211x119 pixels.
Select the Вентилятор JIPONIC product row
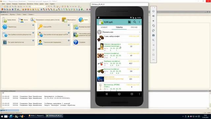point(119,87)
